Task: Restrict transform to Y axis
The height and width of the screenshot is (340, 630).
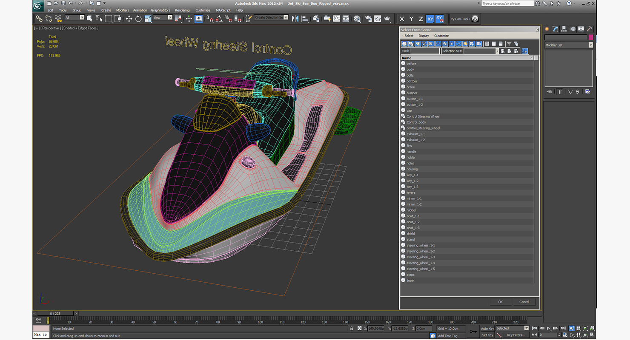Action: [411, 19]
